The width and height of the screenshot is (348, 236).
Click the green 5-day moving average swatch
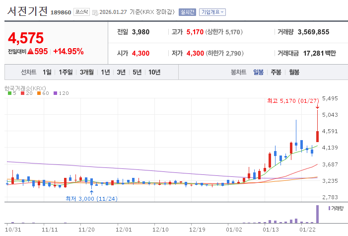tap(9, 93)
